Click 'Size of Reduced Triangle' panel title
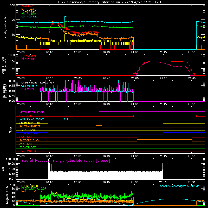 pyautogui.click(x=66, y=161)
